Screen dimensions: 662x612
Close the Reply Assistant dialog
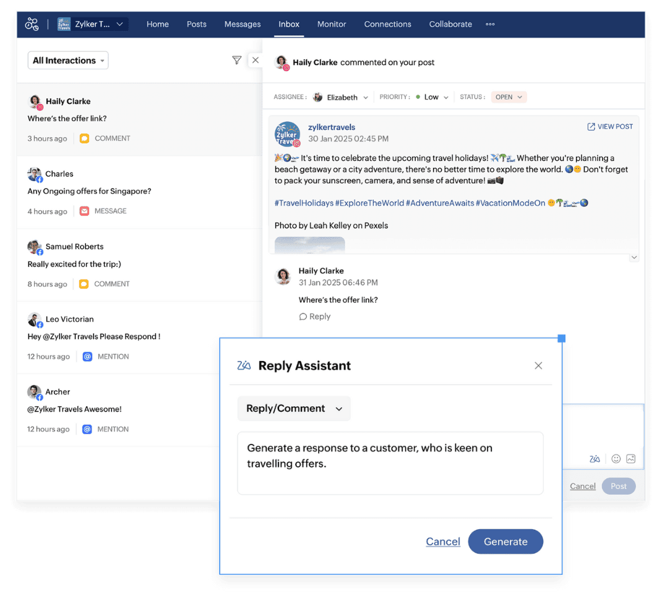(x=538, y=365)
